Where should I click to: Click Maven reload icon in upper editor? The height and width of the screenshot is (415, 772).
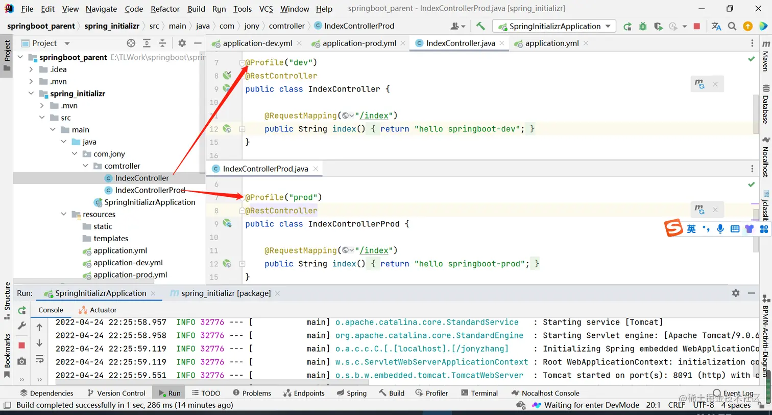699,84
